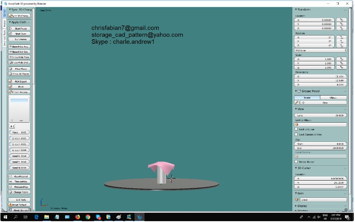The width and height of the screenshot is (355, 222).
Task: Lock the Rotation X value
Action: click(x=341, y=37)
